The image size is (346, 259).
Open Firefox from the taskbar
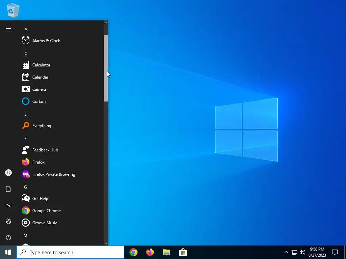pyautogui.click(x=150, y=252)
